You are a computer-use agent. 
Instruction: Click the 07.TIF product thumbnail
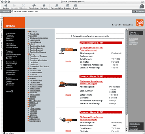coord(68,51)
